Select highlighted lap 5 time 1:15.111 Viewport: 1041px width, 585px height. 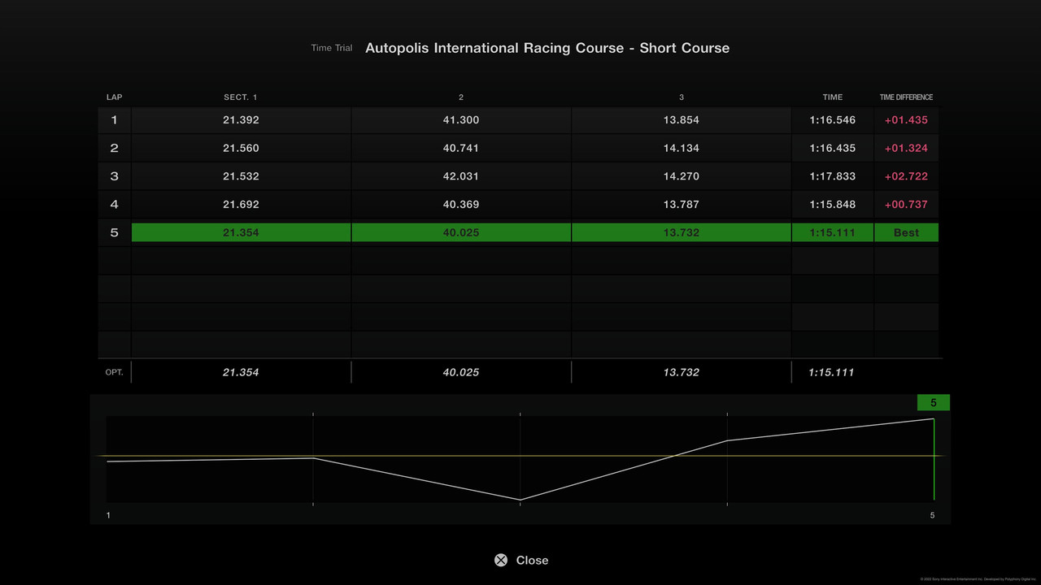(x=833, y=232)
